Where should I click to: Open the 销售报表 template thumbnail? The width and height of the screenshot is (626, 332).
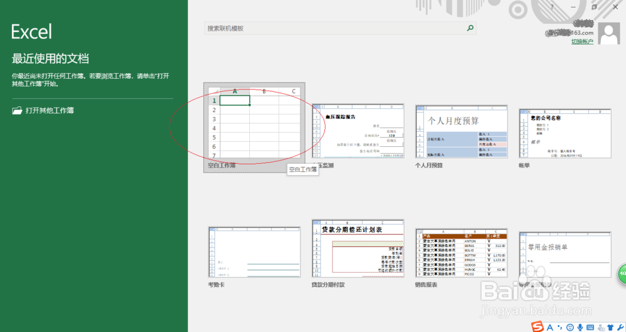click(x=461, y=253)
